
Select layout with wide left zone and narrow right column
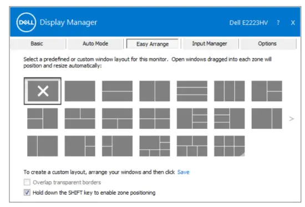tap(267, 118)
